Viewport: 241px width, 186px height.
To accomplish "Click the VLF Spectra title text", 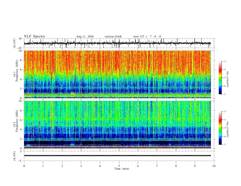I will [34, 36].
